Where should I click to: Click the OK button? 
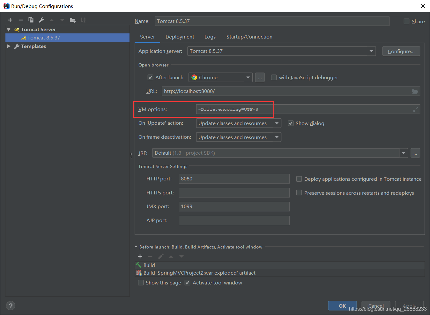click(x=342, y=306)
